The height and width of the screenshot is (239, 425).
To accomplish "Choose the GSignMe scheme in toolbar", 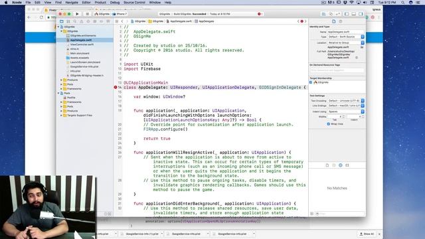I will pyautogui.click(x=102, y=14).
